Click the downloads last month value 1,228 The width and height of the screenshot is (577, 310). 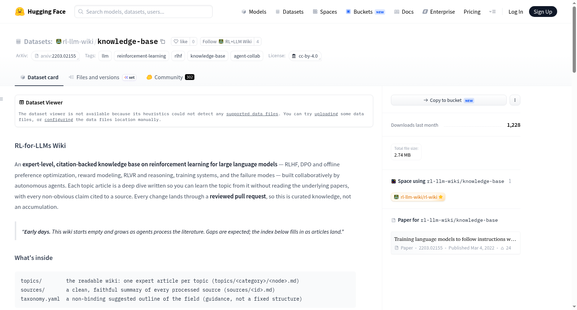tap(514, 125)
